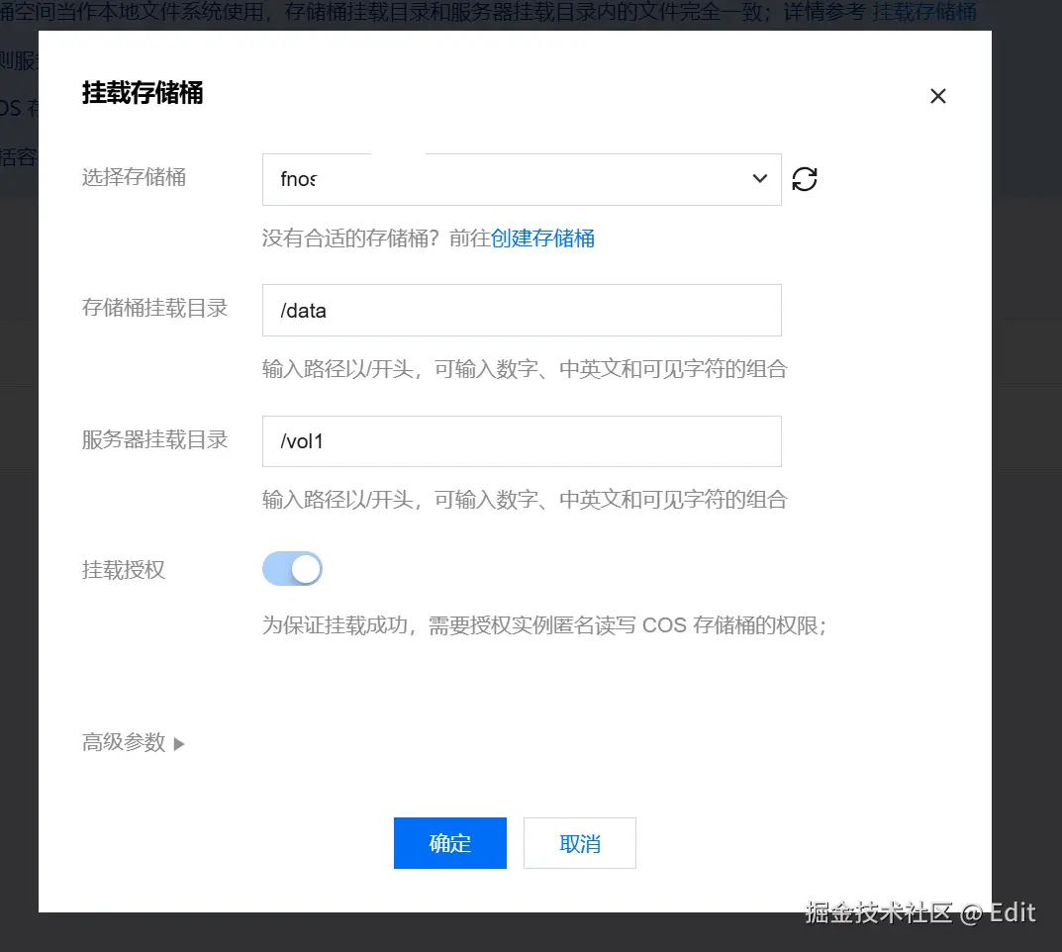Open advanced parameters disclosure triangle
This screenshot has height=952, width=1062.
[179, 742]
